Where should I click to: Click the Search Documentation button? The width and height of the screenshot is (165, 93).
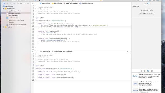[x=146, y=14]
